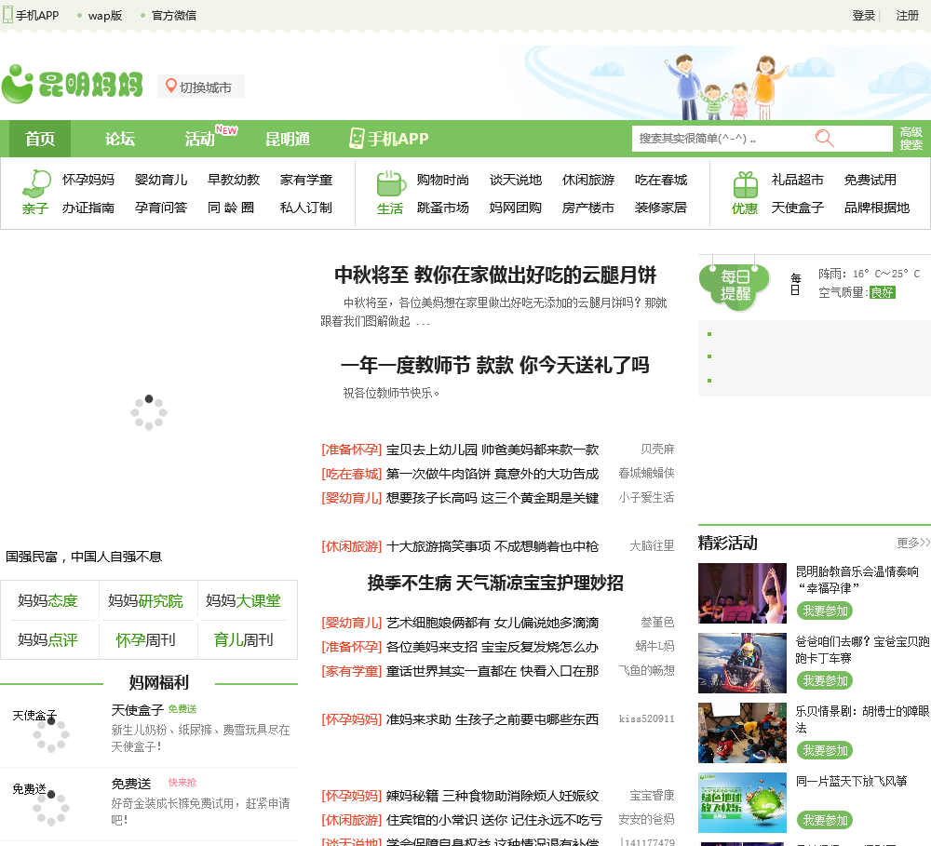The height and width of the screenshot is (846, 931).
Task: Click the 昆明妈妈 site logo
Action: (73, 84)
